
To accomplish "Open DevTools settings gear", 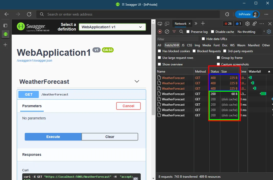I will 247,24.
